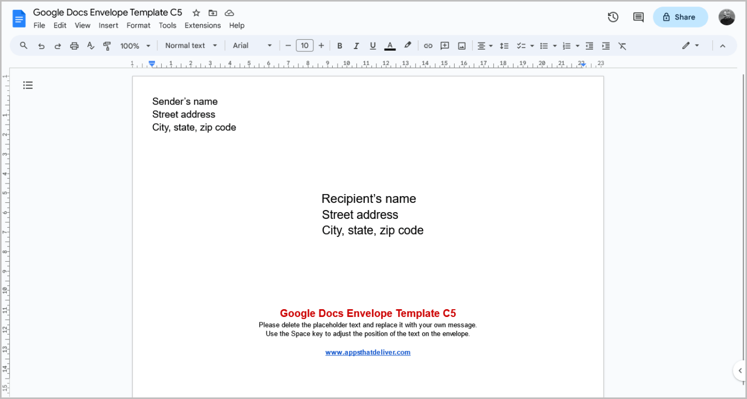747x399 pixels.
Task: Click the document title field
Action: [108, 13]
